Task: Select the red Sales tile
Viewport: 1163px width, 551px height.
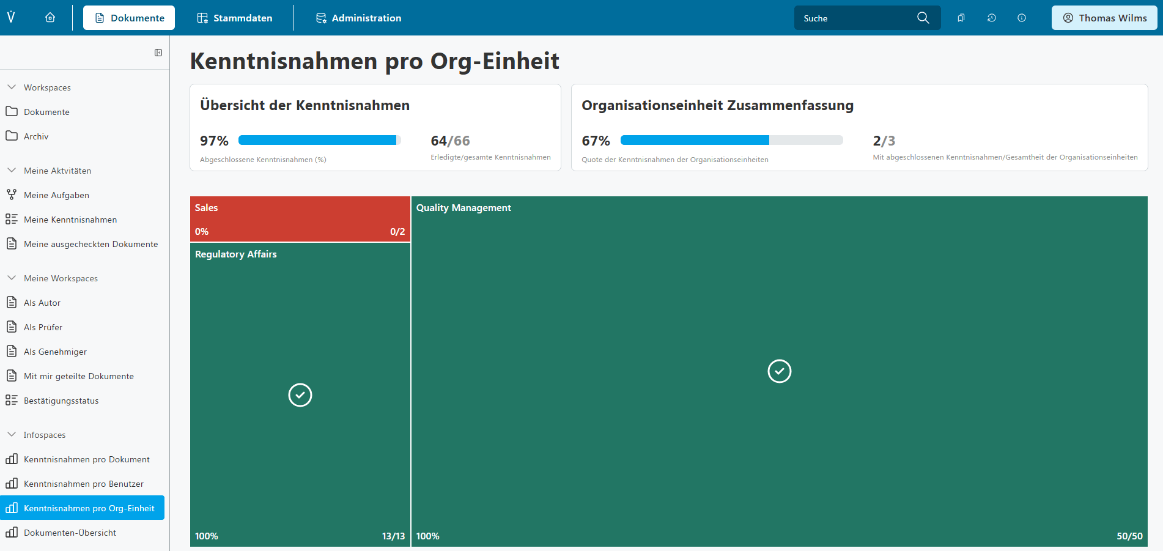Action: coord(300,219)
